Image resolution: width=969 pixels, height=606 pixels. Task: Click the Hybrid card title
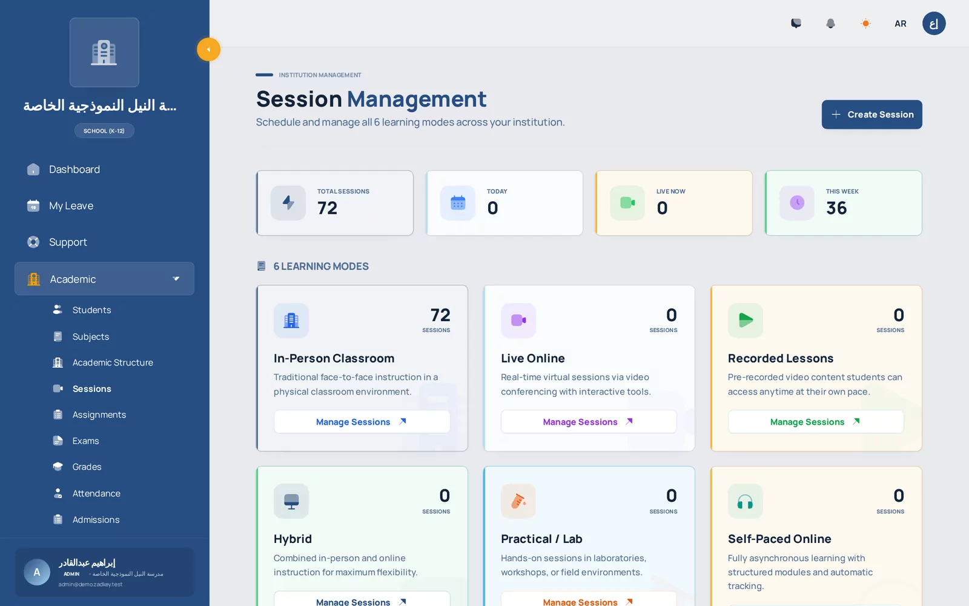click(293, 539)
